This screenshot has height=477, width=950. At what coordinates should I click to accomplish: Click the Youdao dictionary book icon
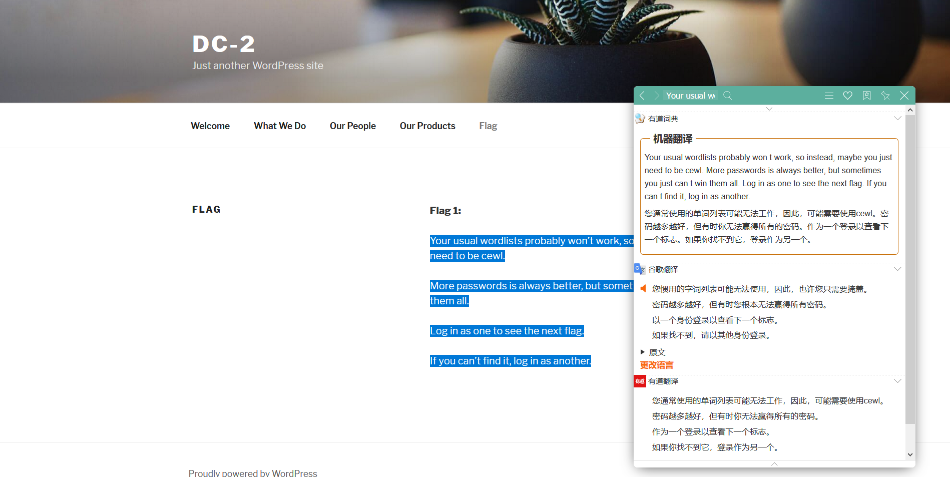(640, 119)
